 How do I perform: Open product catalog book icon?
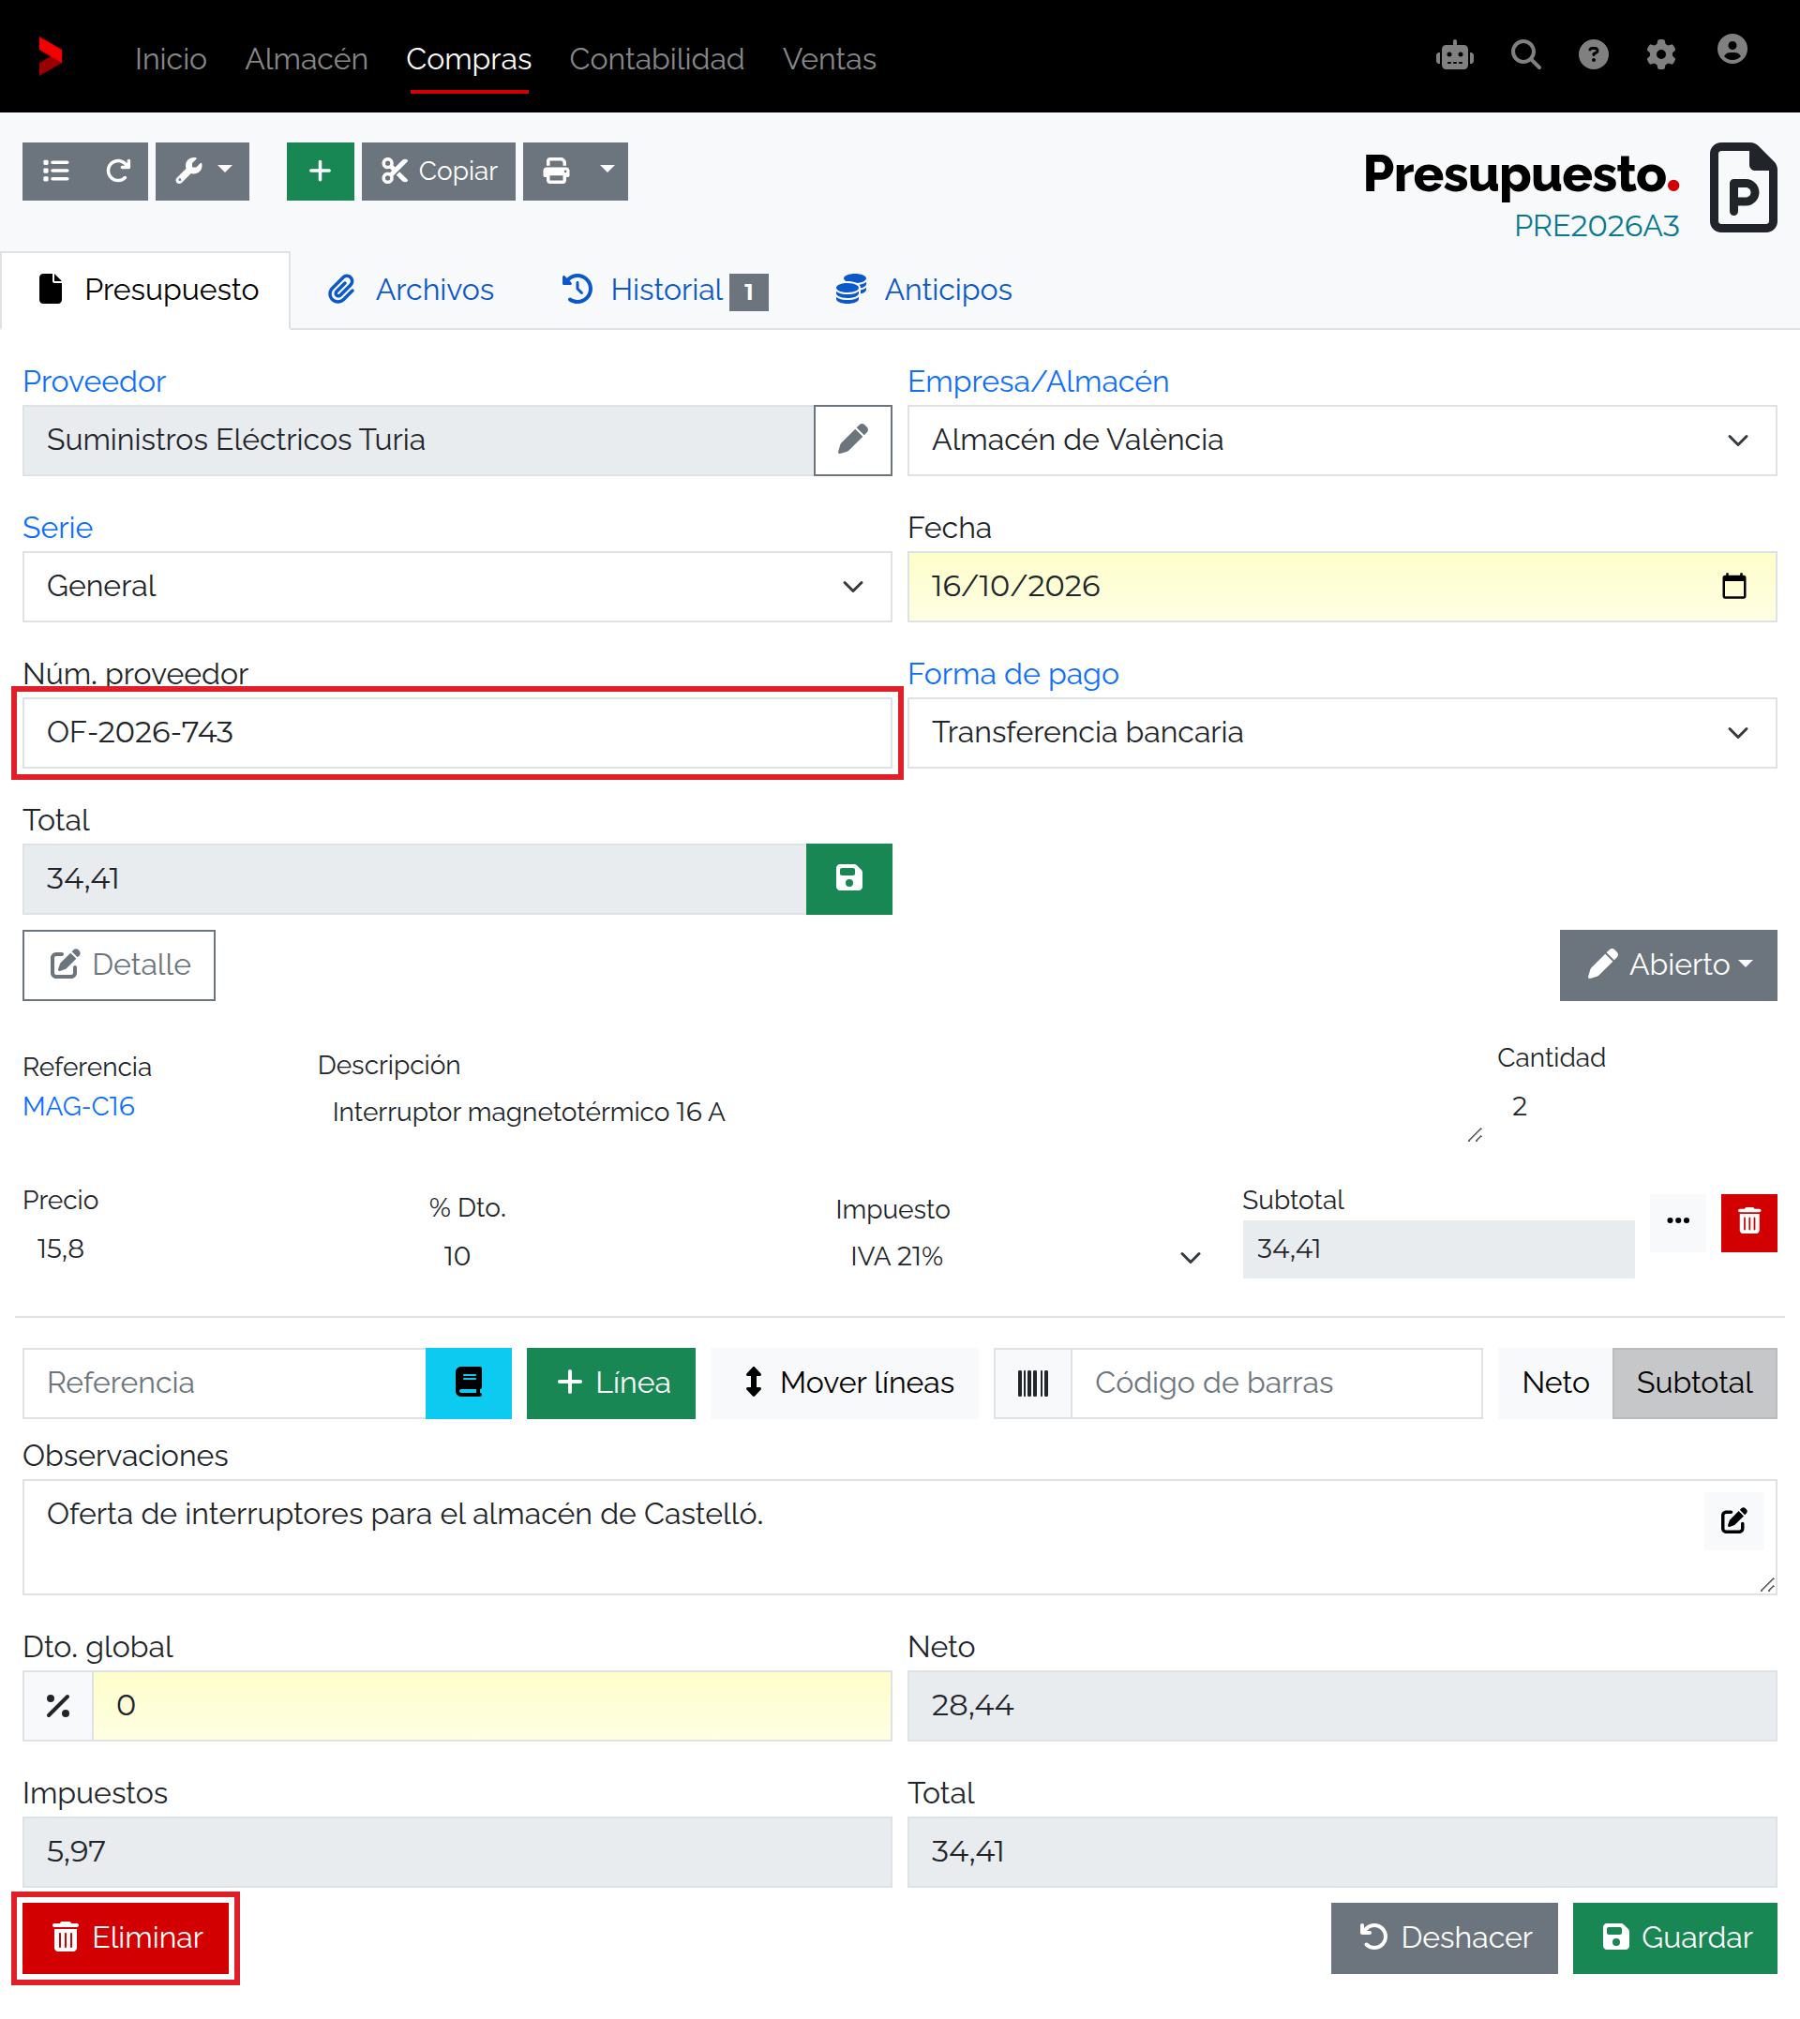coord(468,1383)
